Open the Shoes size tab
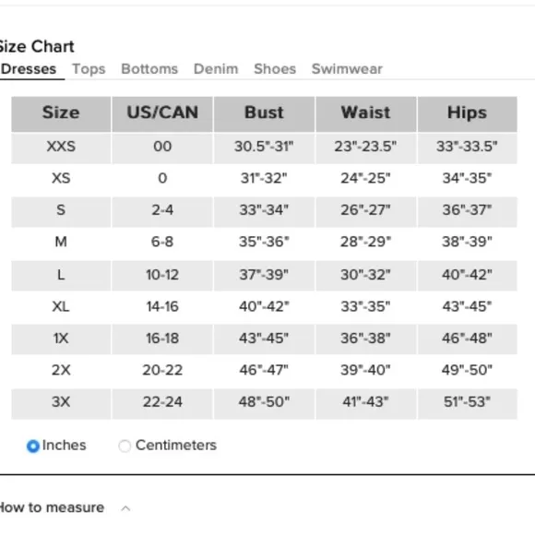 (275, 69)
